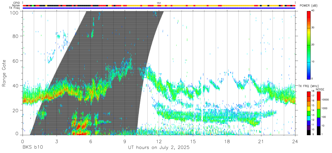Click the gray shaded band in the plot
The width and height of the screenshot is (332, 153).
[97, 73]
